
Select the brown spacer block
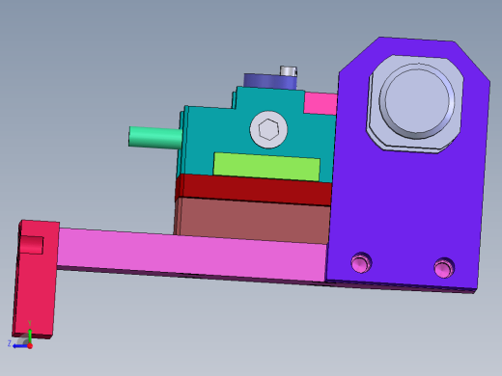(x=253, y=221)
